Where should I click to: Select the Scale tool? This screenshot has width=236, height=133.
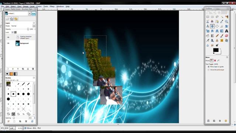click(x=208, y=31)
